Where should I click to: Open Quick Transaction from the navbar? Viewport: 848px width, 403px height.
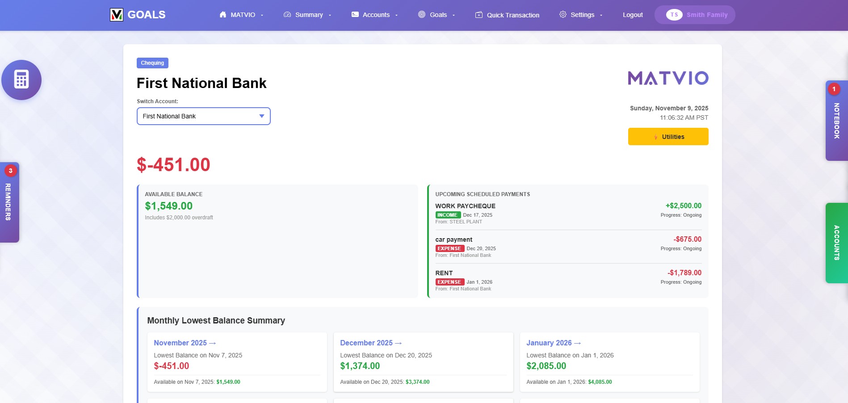507,15
